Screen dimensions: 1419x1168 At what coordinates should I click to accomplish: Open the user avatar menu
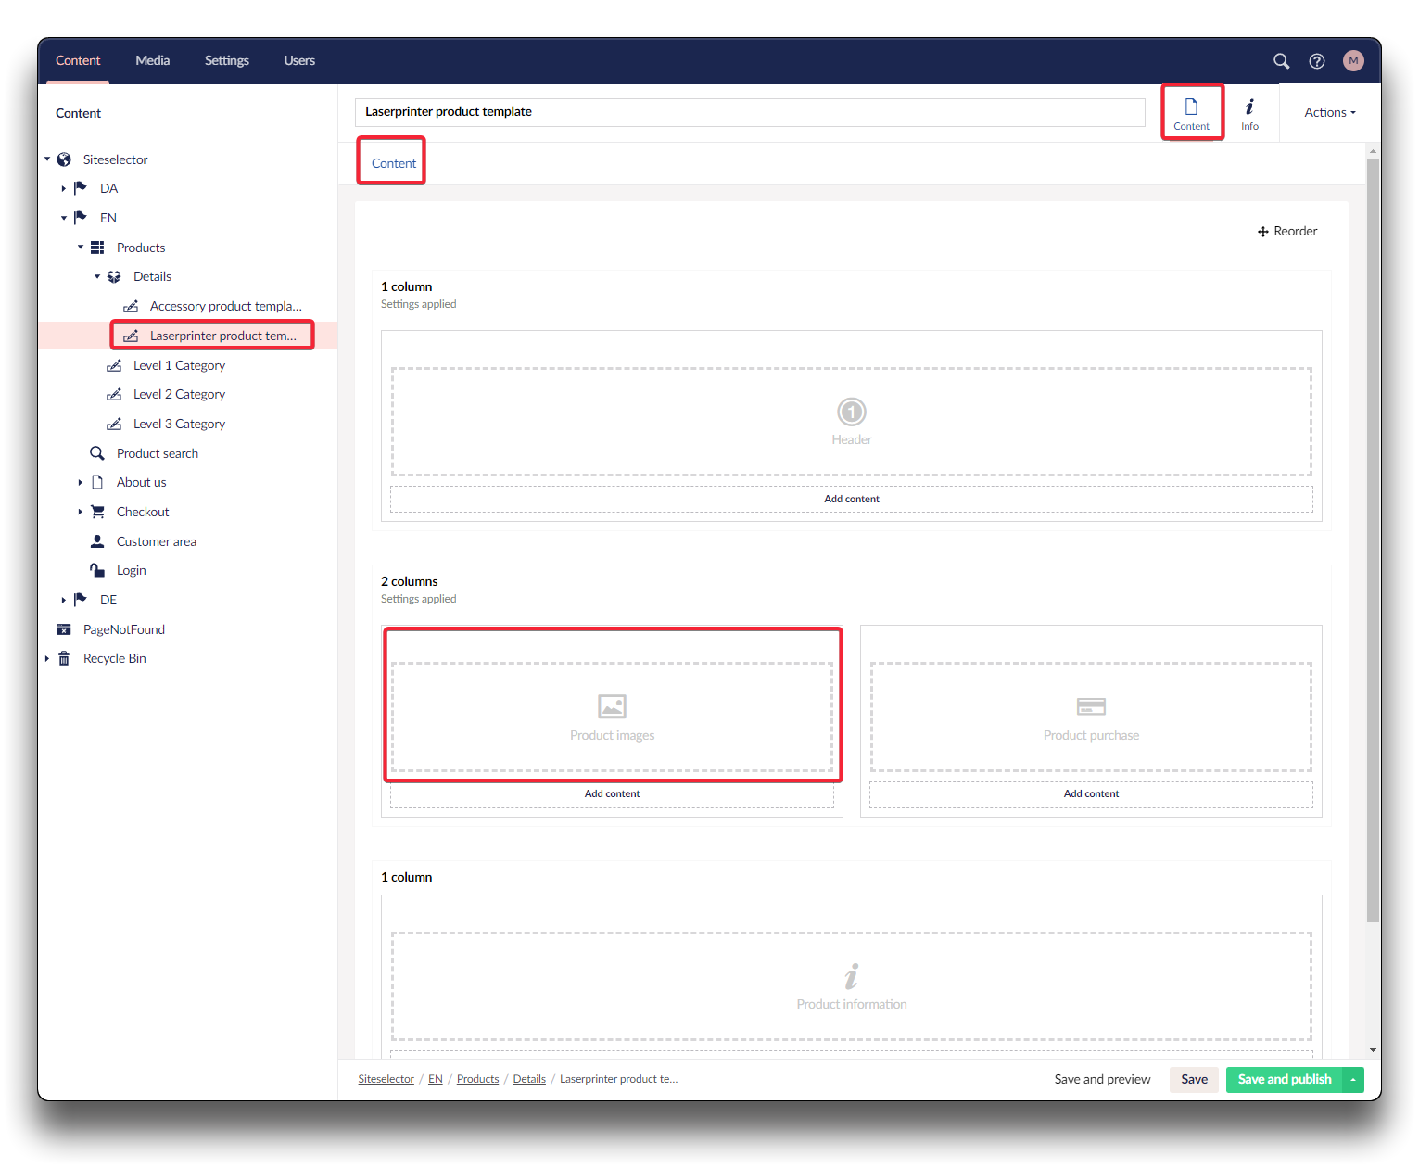[1353, 61]
